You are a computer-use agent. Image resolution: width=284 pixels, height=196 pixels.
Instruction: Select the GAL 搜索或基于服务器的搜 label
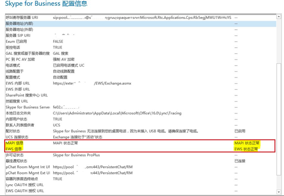click(x=28, y=53)
